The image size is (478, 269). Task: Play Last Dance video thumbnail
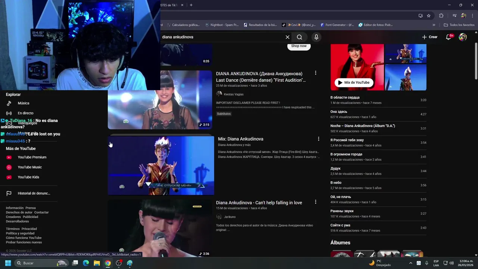tap(160, 100)
